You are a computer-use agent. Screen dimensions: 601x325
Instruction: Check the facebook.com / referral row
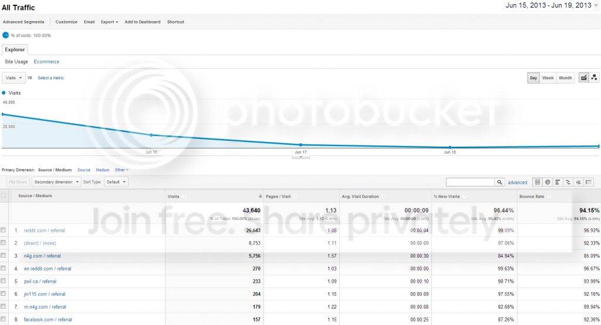[x=4, y=319]
